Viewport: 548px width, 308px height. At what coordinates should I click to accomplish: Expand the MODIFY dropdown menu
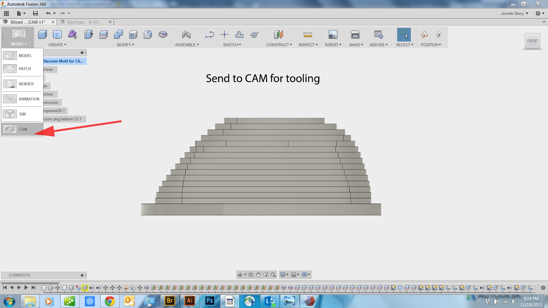click(x=125, y=45)
